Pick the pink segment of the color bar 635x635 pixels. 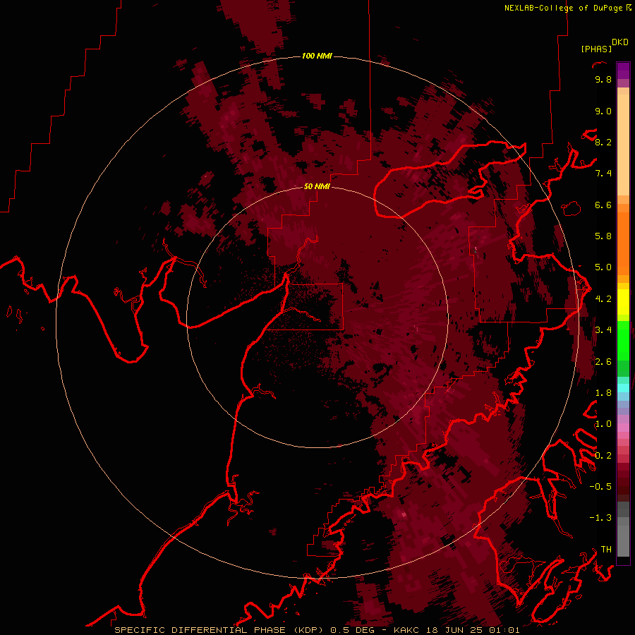[x=623, y=428]
